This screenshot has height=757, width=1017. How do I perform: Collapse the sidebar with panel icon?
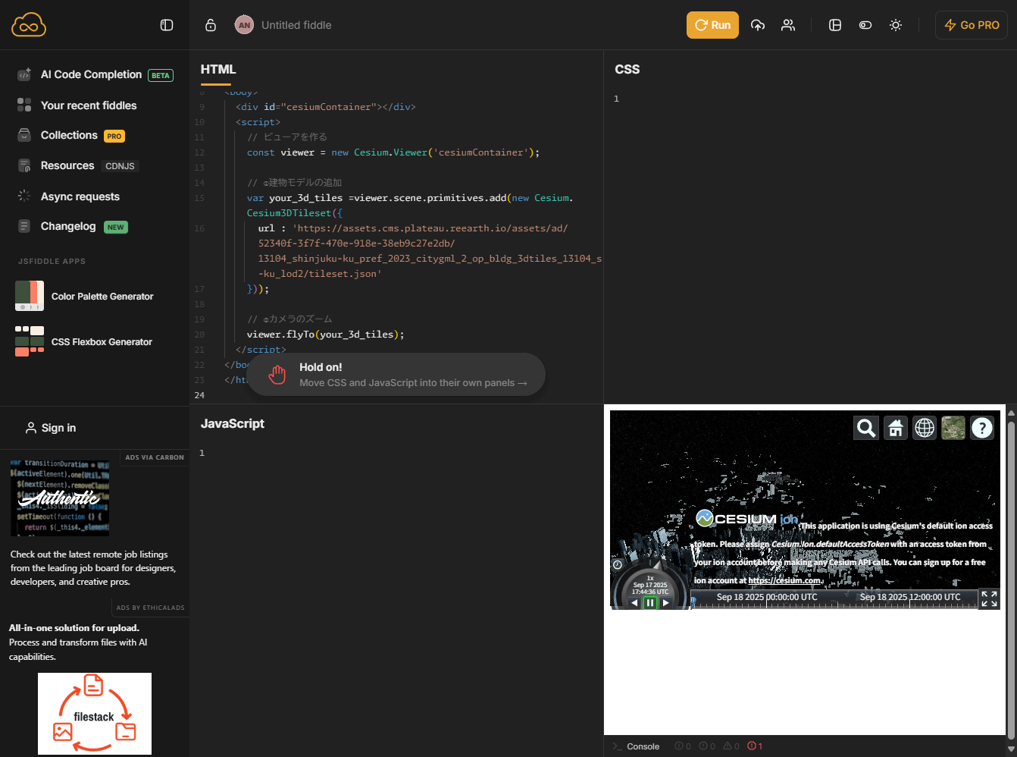tap(167, 25)
